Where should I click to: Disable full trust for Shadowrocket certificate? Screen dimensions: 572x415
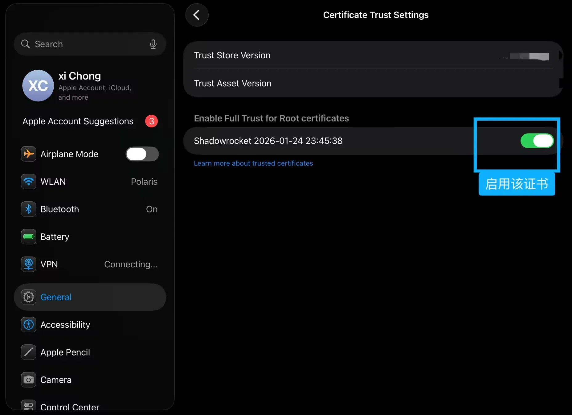tap(537, 141)
